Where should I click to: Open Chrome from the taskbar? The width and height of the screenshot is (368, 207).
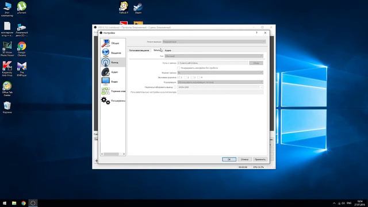click(x=23, y=203)
